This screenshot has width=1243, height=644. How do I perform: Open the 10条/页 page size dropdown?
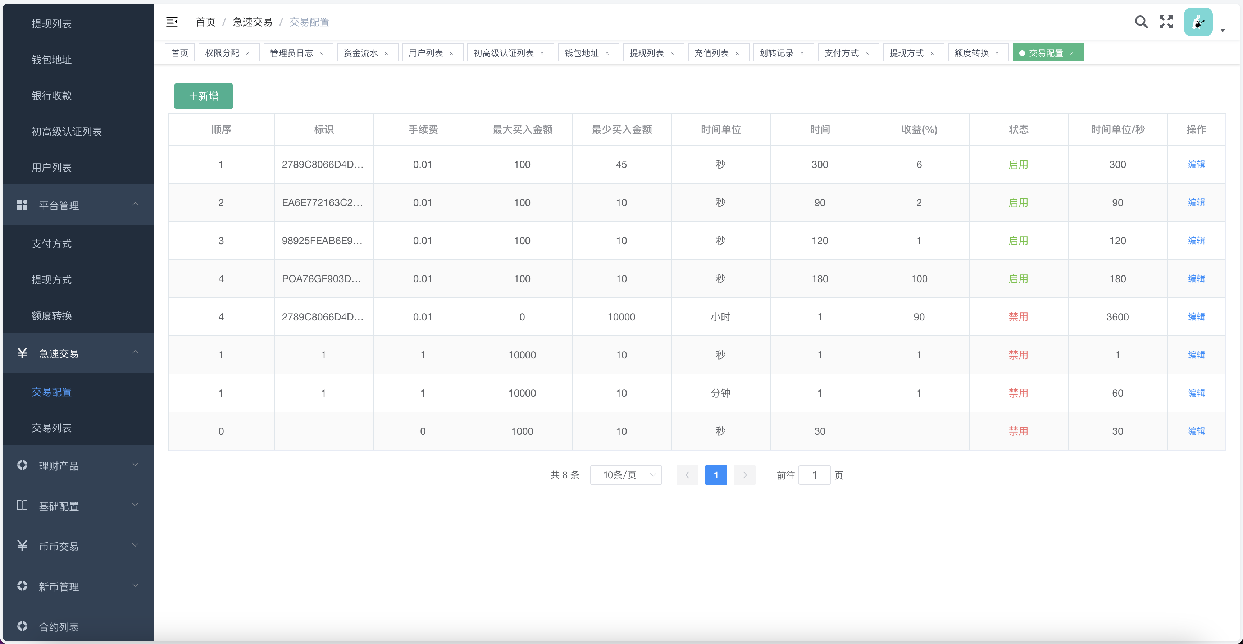(626, 475)
